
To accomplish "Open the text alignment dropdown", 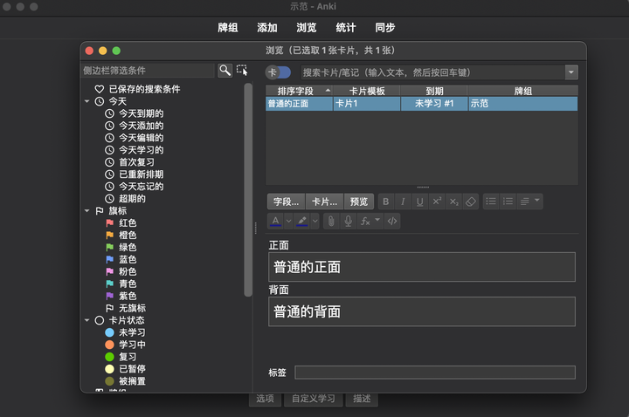I will 529,202.
